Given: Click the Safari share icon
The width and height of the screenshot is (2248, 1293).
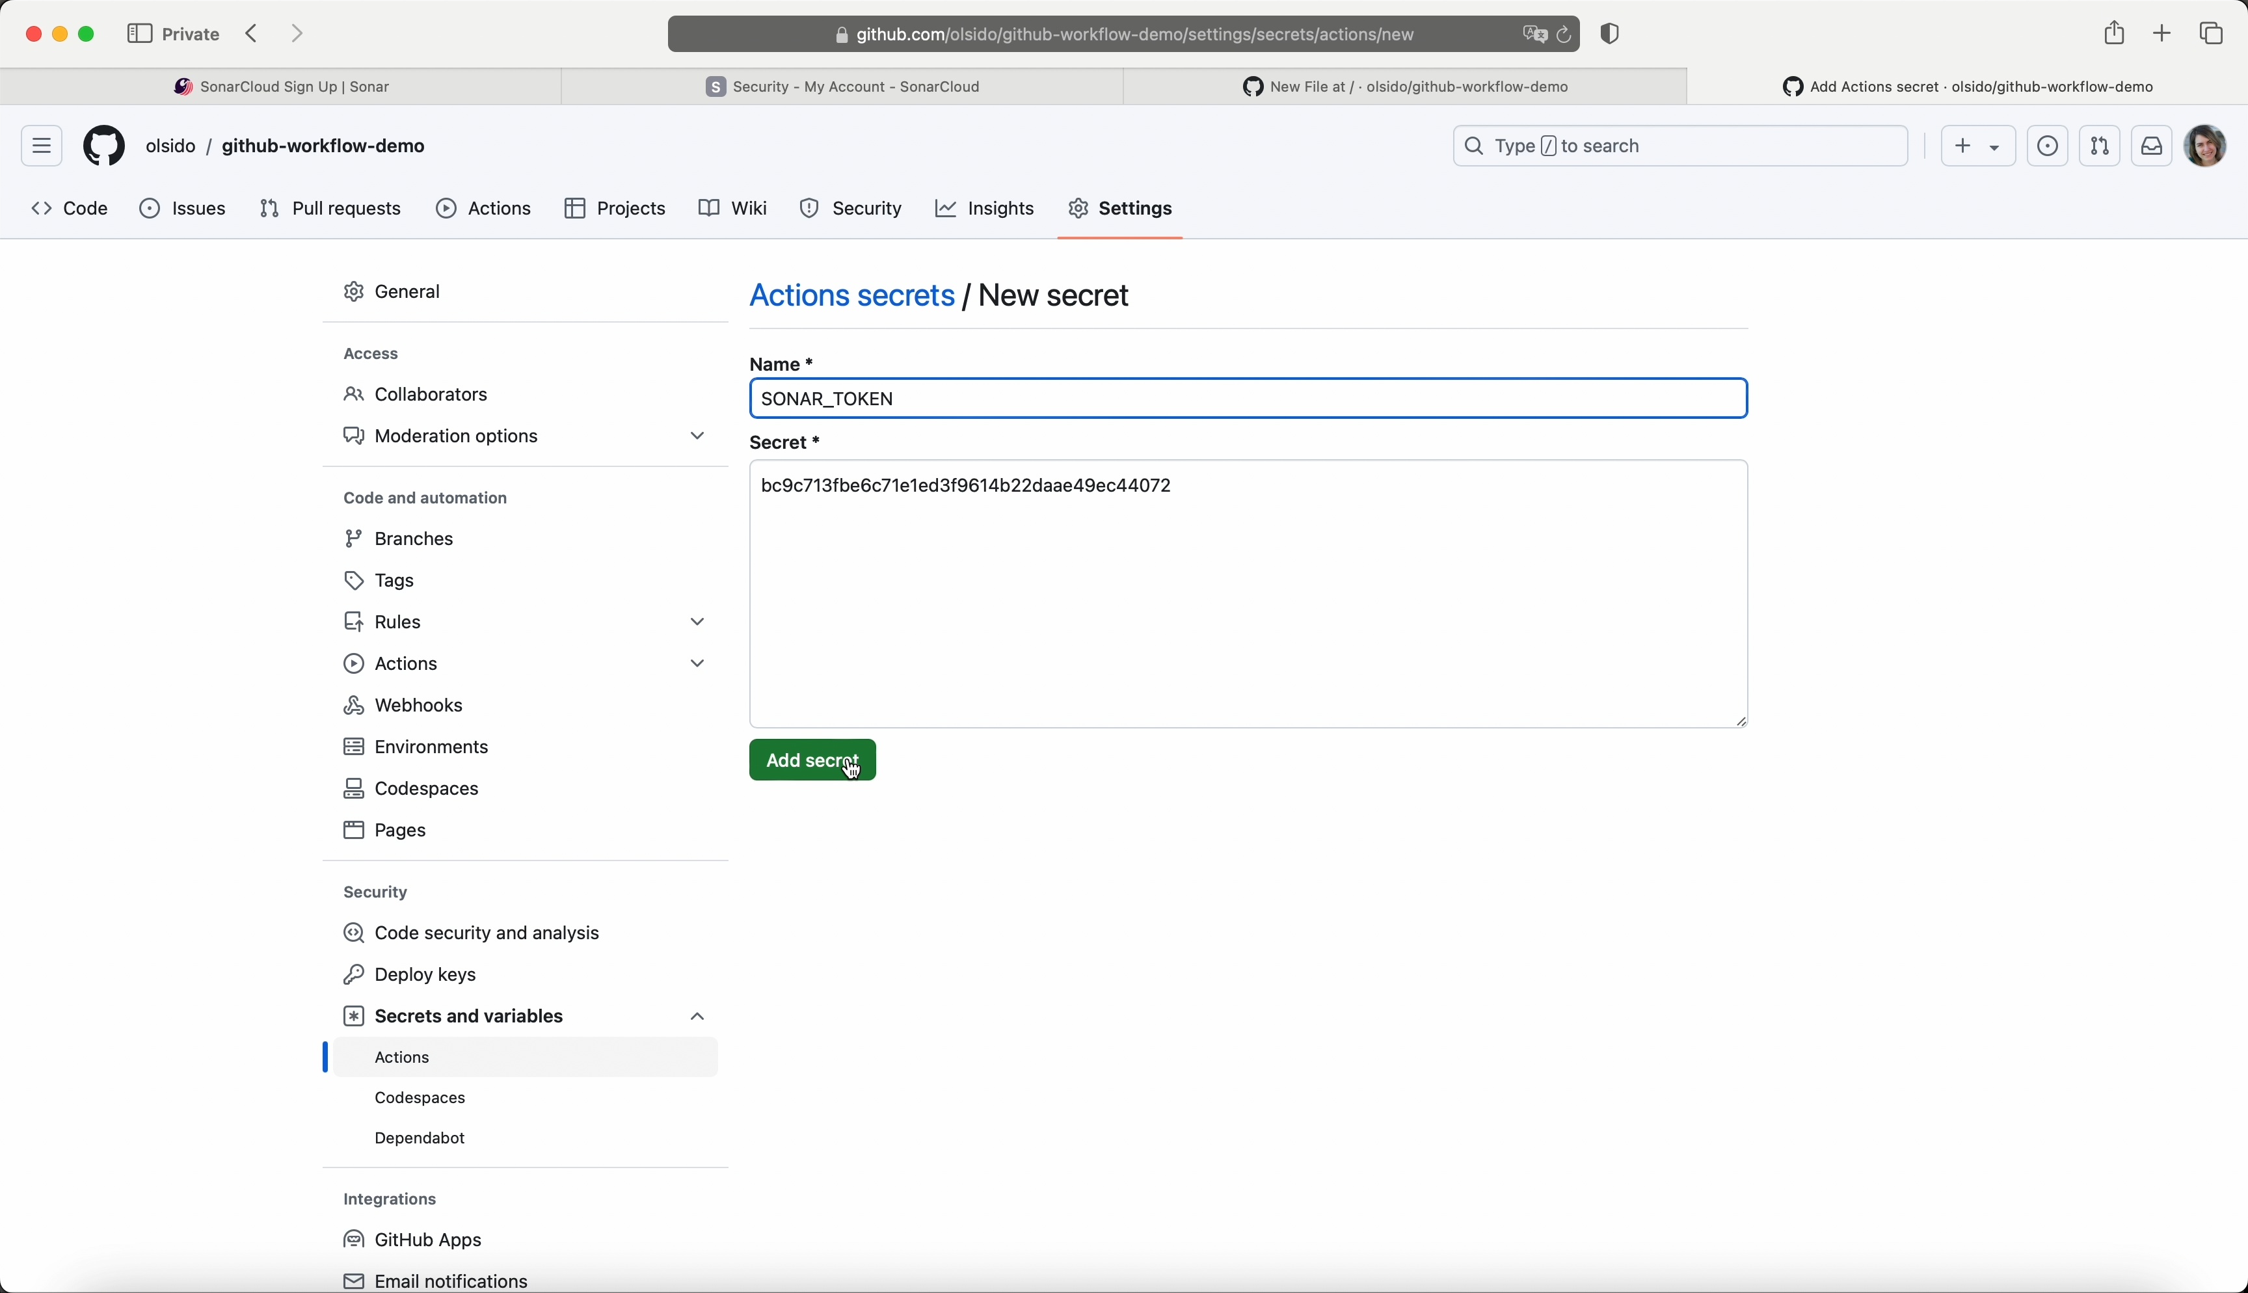Looking at the screenshot, I should coord(2114,34).
